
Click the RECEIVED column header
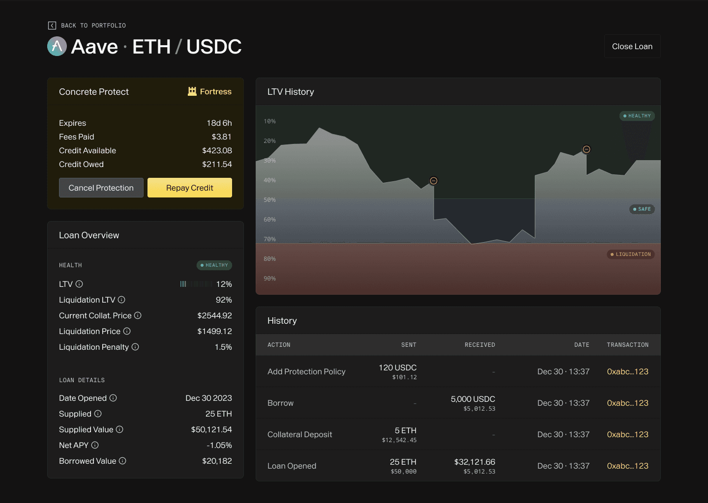(x=480, y=345)
